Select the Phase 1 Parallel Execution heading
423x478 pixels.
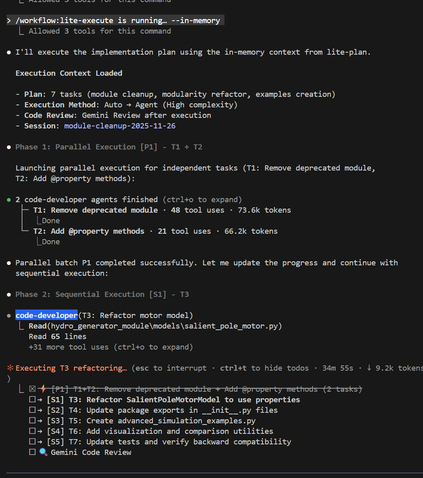109,147
